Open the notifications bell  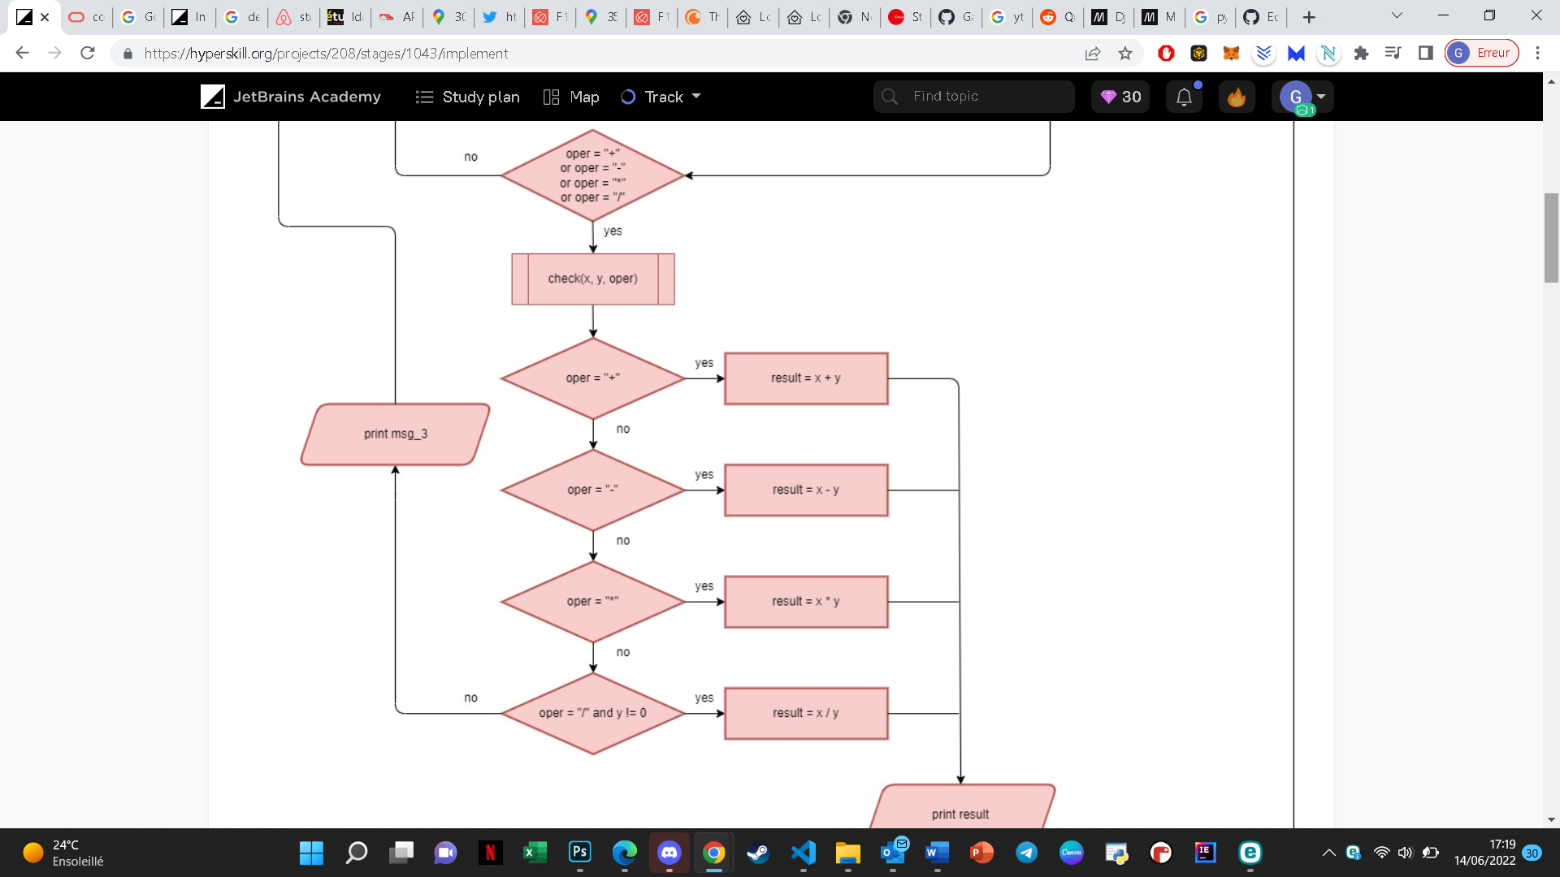click(1184, 97)
